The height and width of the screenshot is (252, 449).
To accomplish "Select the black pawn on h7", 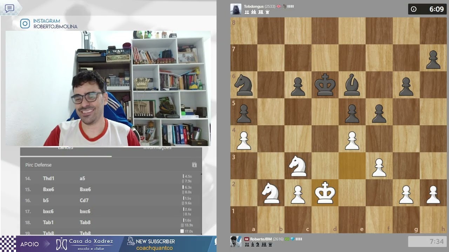I will (x=433, y=59).
